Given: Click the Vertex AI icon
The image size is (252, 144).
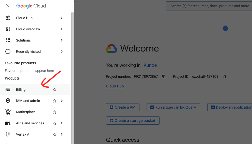Looking at the screenshot, I should 8,134.
